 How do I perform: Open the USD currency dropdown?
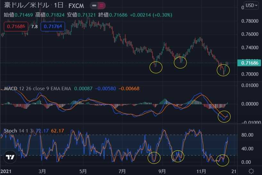[x=251, y=5]
